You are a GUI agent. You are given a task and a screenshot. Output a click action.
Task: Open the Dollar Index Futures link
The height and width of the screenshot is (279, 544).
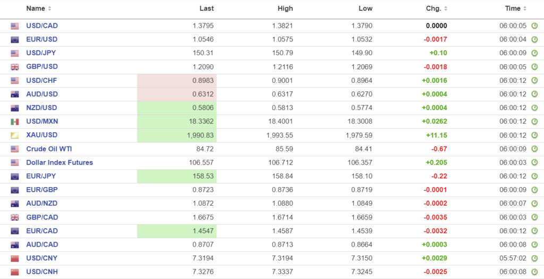click(59, 163)
